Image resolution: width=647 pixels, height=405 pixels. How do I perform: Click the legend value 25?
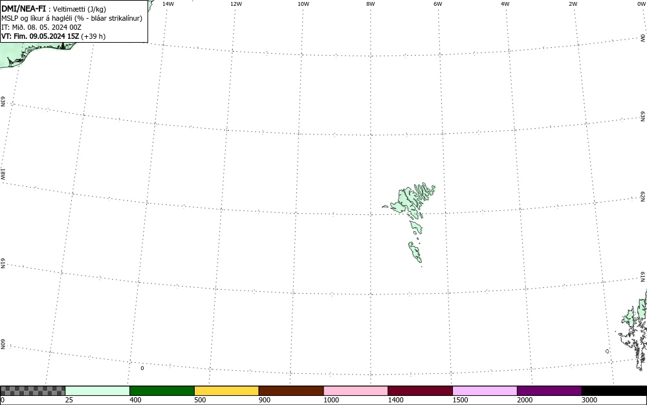[69, 400]
